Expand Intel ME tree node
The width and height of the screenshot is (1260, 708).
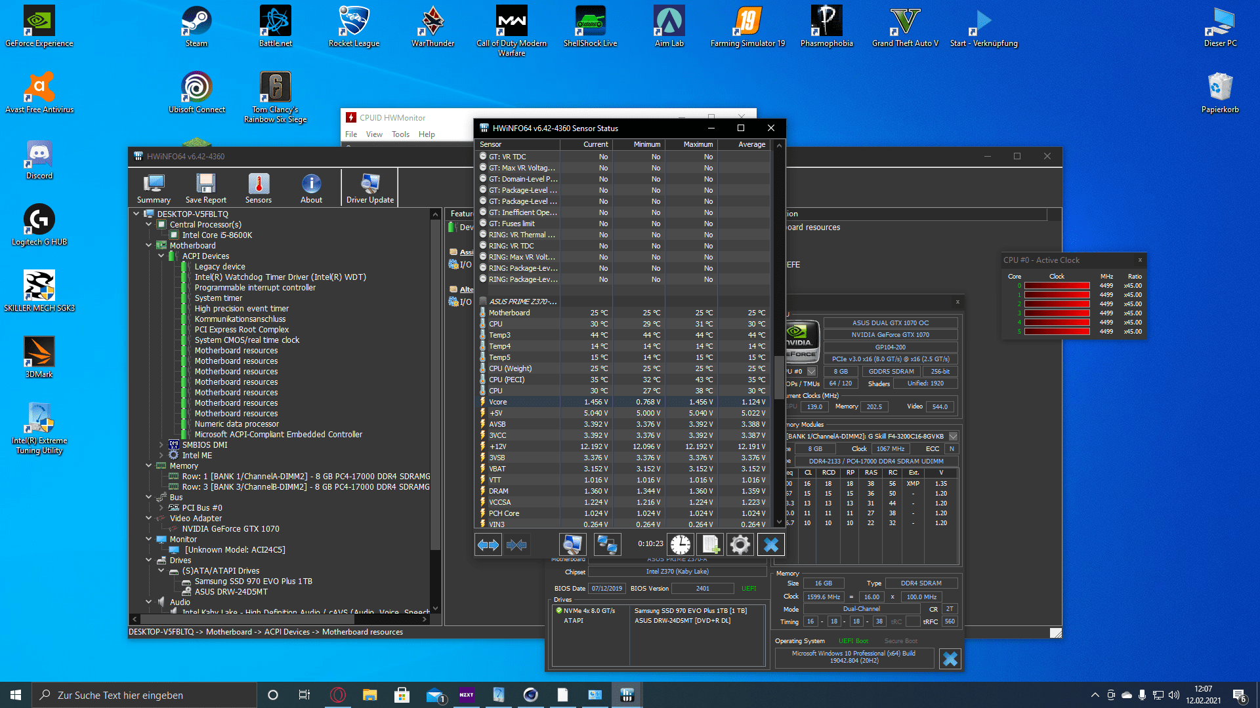(161, 455)
